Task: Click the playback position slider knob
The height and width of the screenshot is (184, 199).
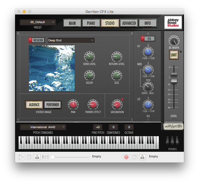Action: (53, 157)
